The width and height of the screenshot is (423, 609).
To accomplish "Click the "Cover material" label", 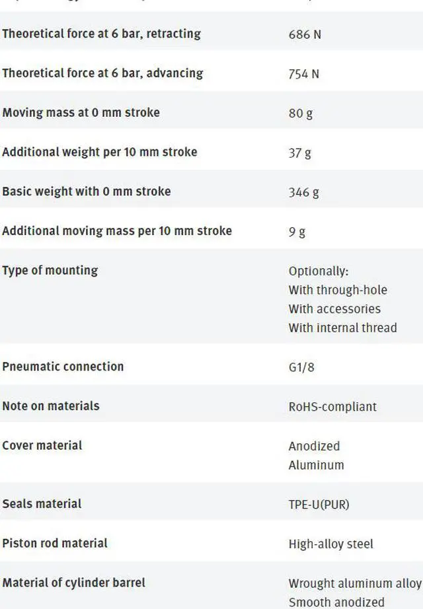I will (42, 445).
